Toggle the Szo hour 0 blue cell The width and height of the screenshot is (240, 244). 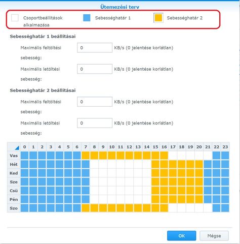(25, 208)
